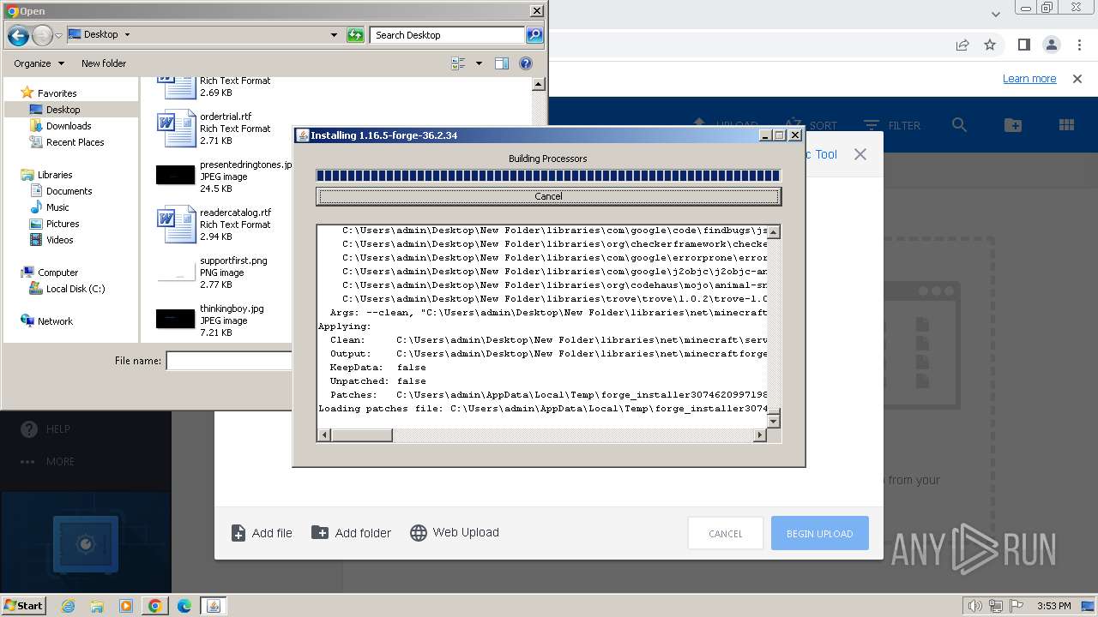1098x617 pixels.
Task: Click the Search Desktop magnifier icon
Action: 534,35
